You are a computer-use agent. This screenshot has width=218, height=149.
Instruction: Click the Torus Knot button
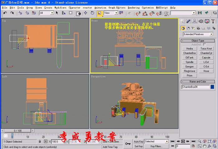[x=206, y=49]
